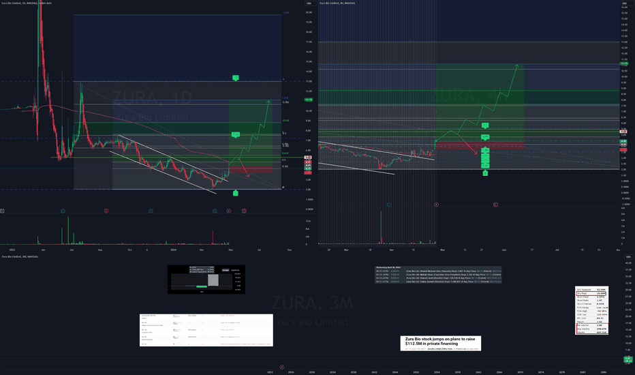Open the green event marker near November on daily chart

(151, 211)
